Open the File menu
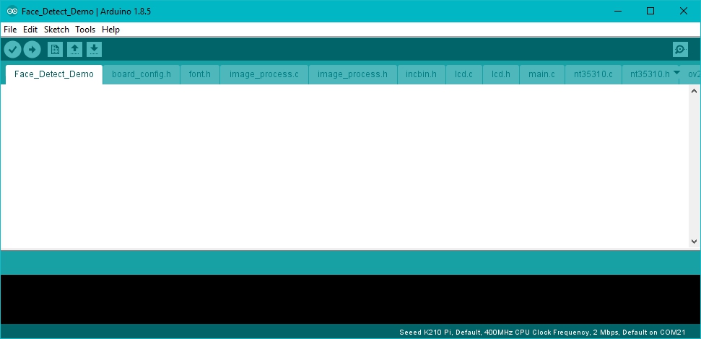Viewport: 701px width, 339px height. pos(10,30)
